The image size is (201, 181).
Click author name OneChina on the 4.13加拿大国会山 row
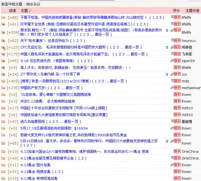coord(190,152)
